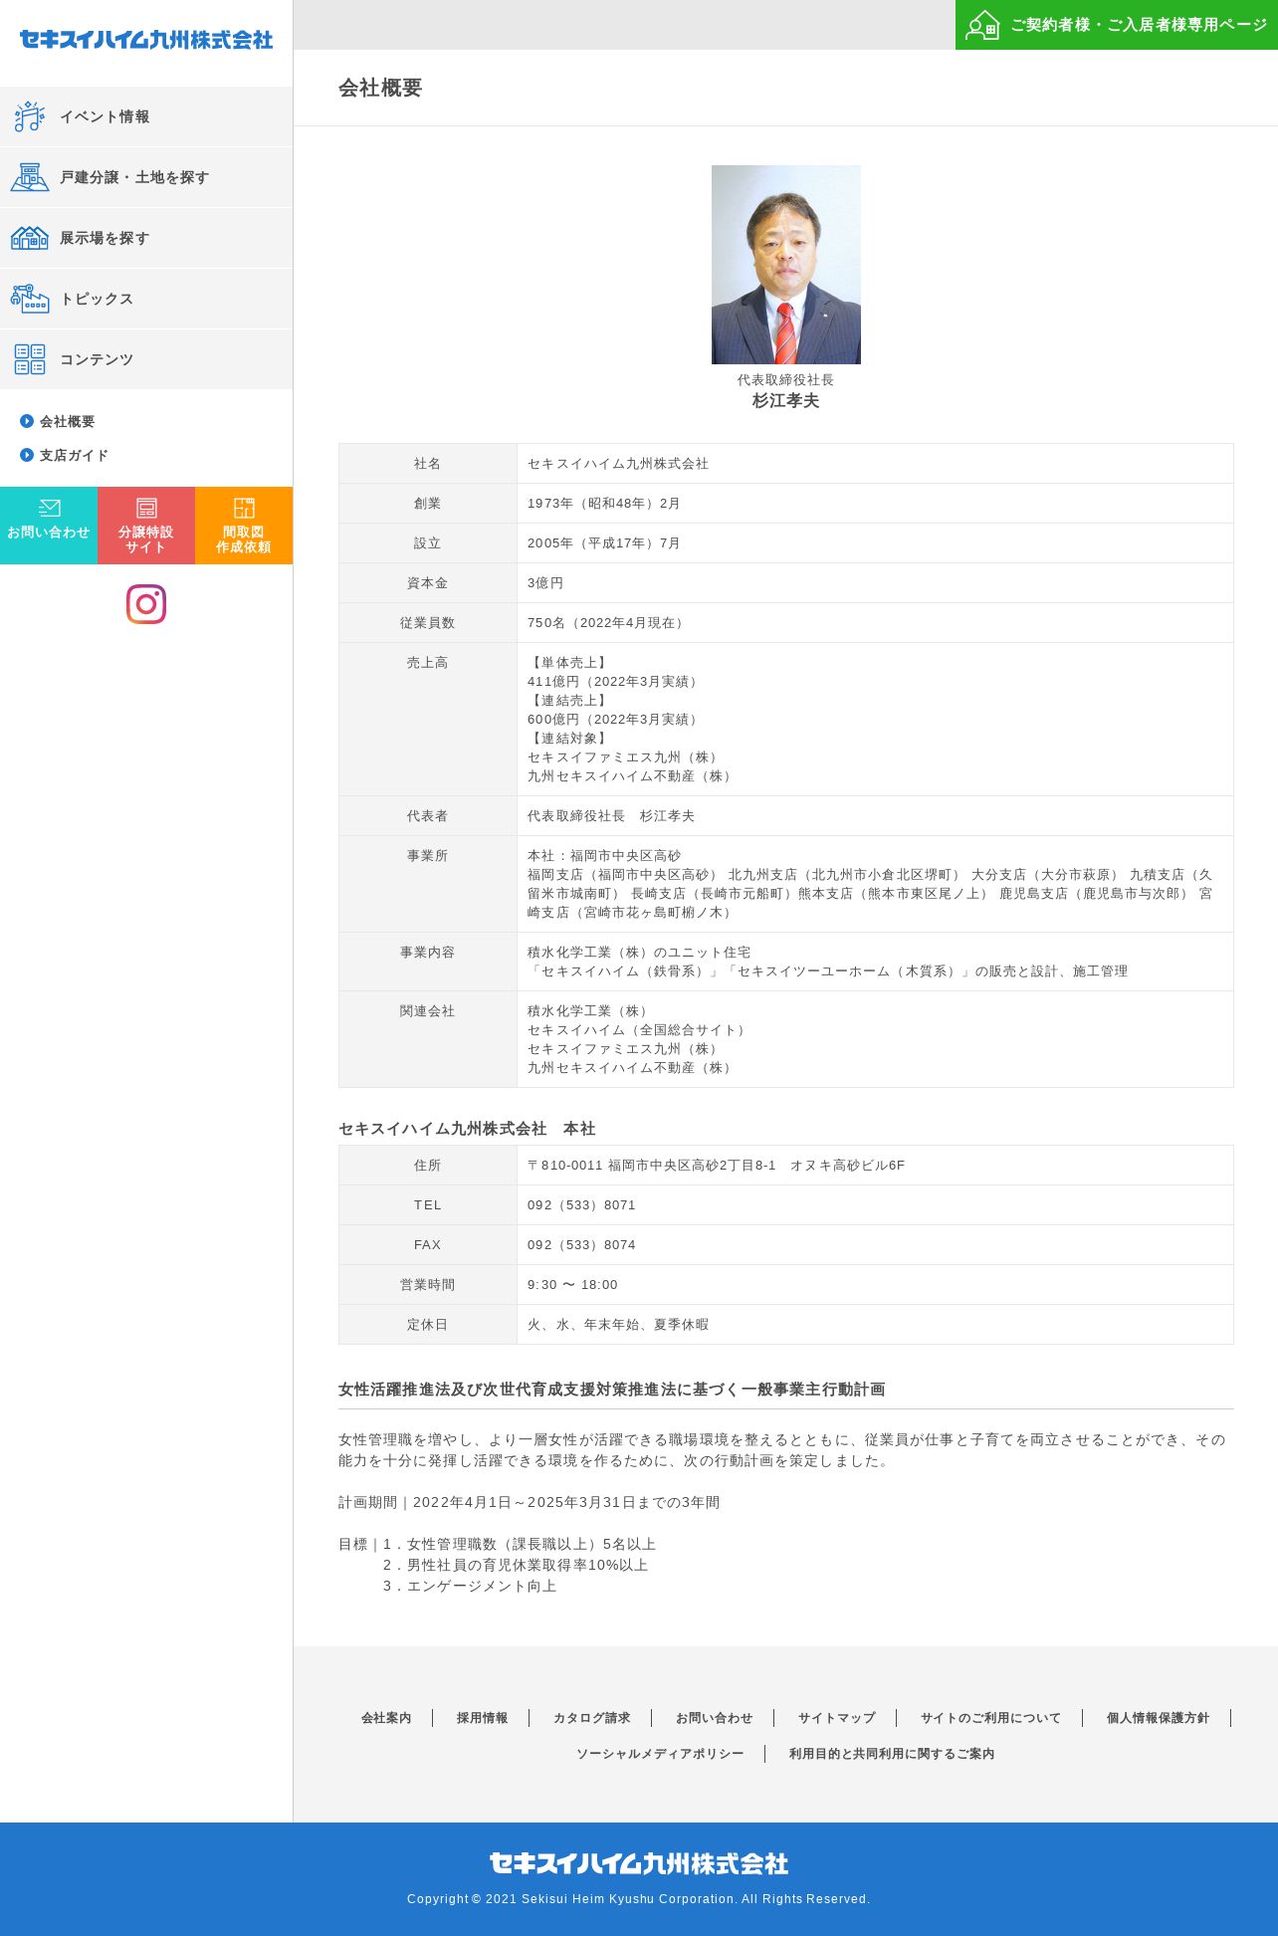Screen dimensions: 1278x1936
Task: Open the コンテンツ menu item
Action: pos(146,359)
